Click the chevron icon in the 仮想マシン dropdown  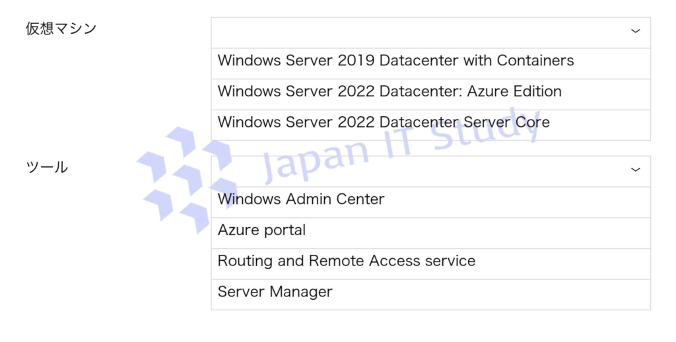coord(635,31)
